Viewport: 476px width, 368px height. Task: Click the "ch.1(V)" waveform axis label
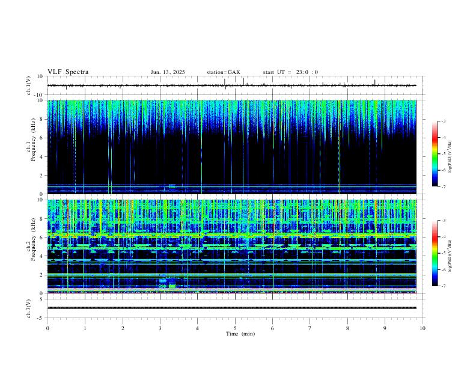(28, 85)
